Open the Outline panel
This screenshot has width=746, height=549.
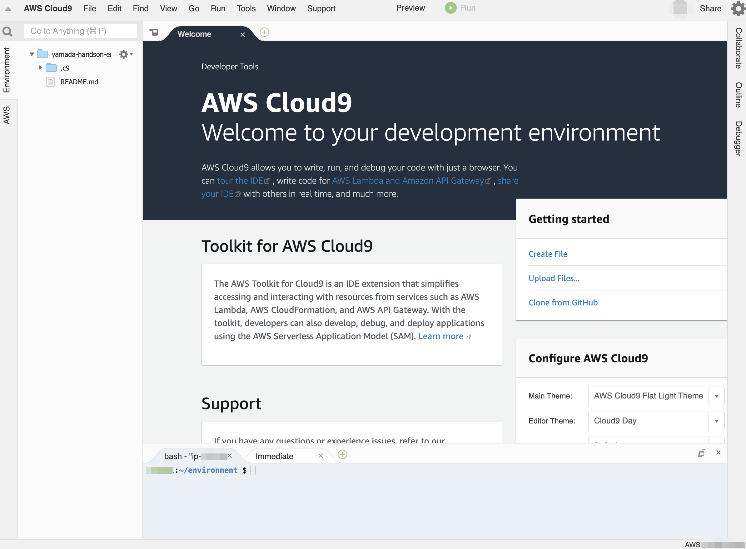738,95
